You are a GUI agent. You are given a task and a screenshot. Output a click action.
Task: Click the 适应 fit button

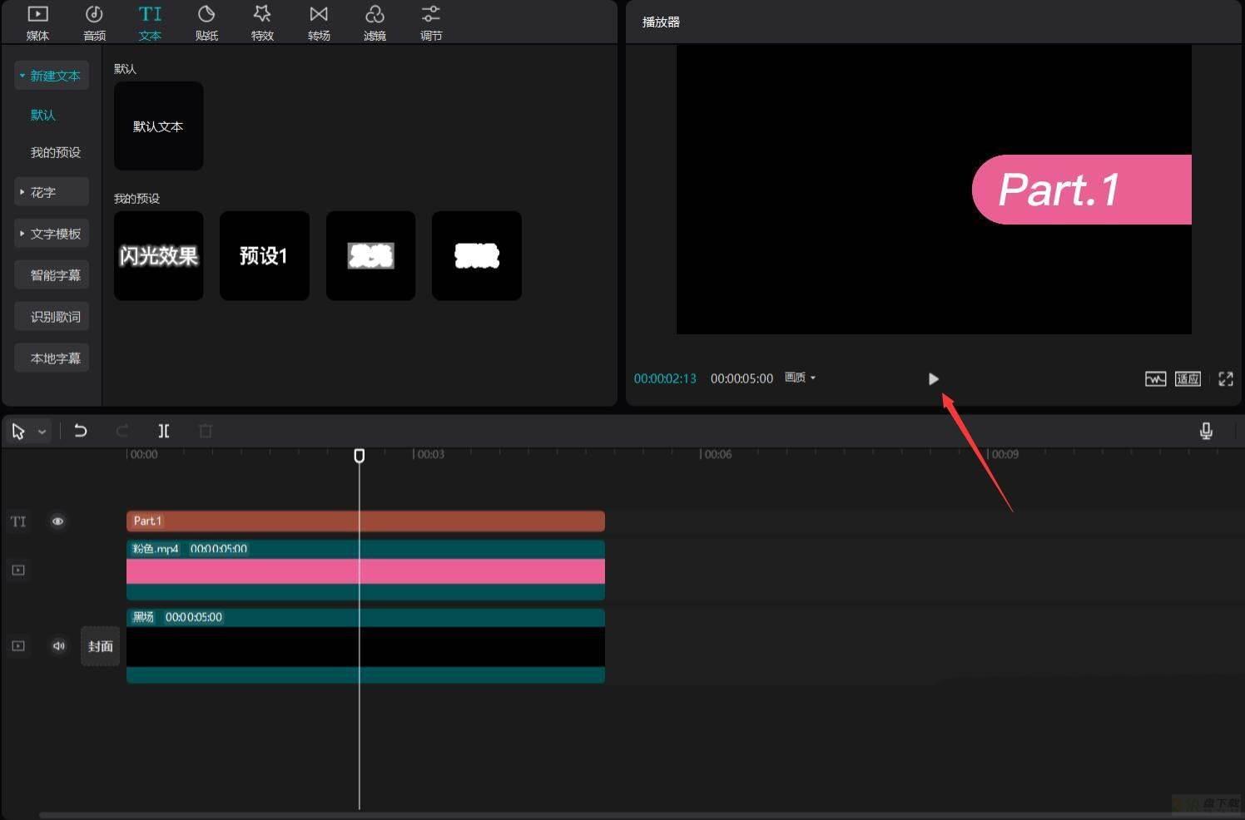pos(1188,379)
